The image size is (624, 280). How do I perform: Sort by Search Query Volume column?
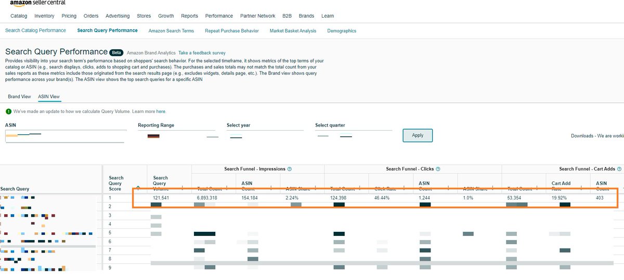click(161, 184)
